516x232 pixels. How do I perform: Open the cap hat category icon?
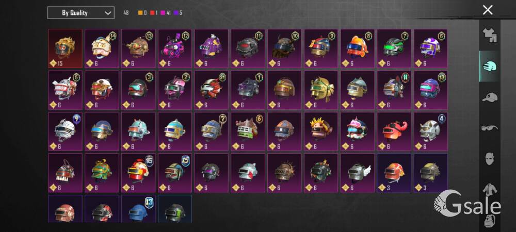click(x=490, y=97)
